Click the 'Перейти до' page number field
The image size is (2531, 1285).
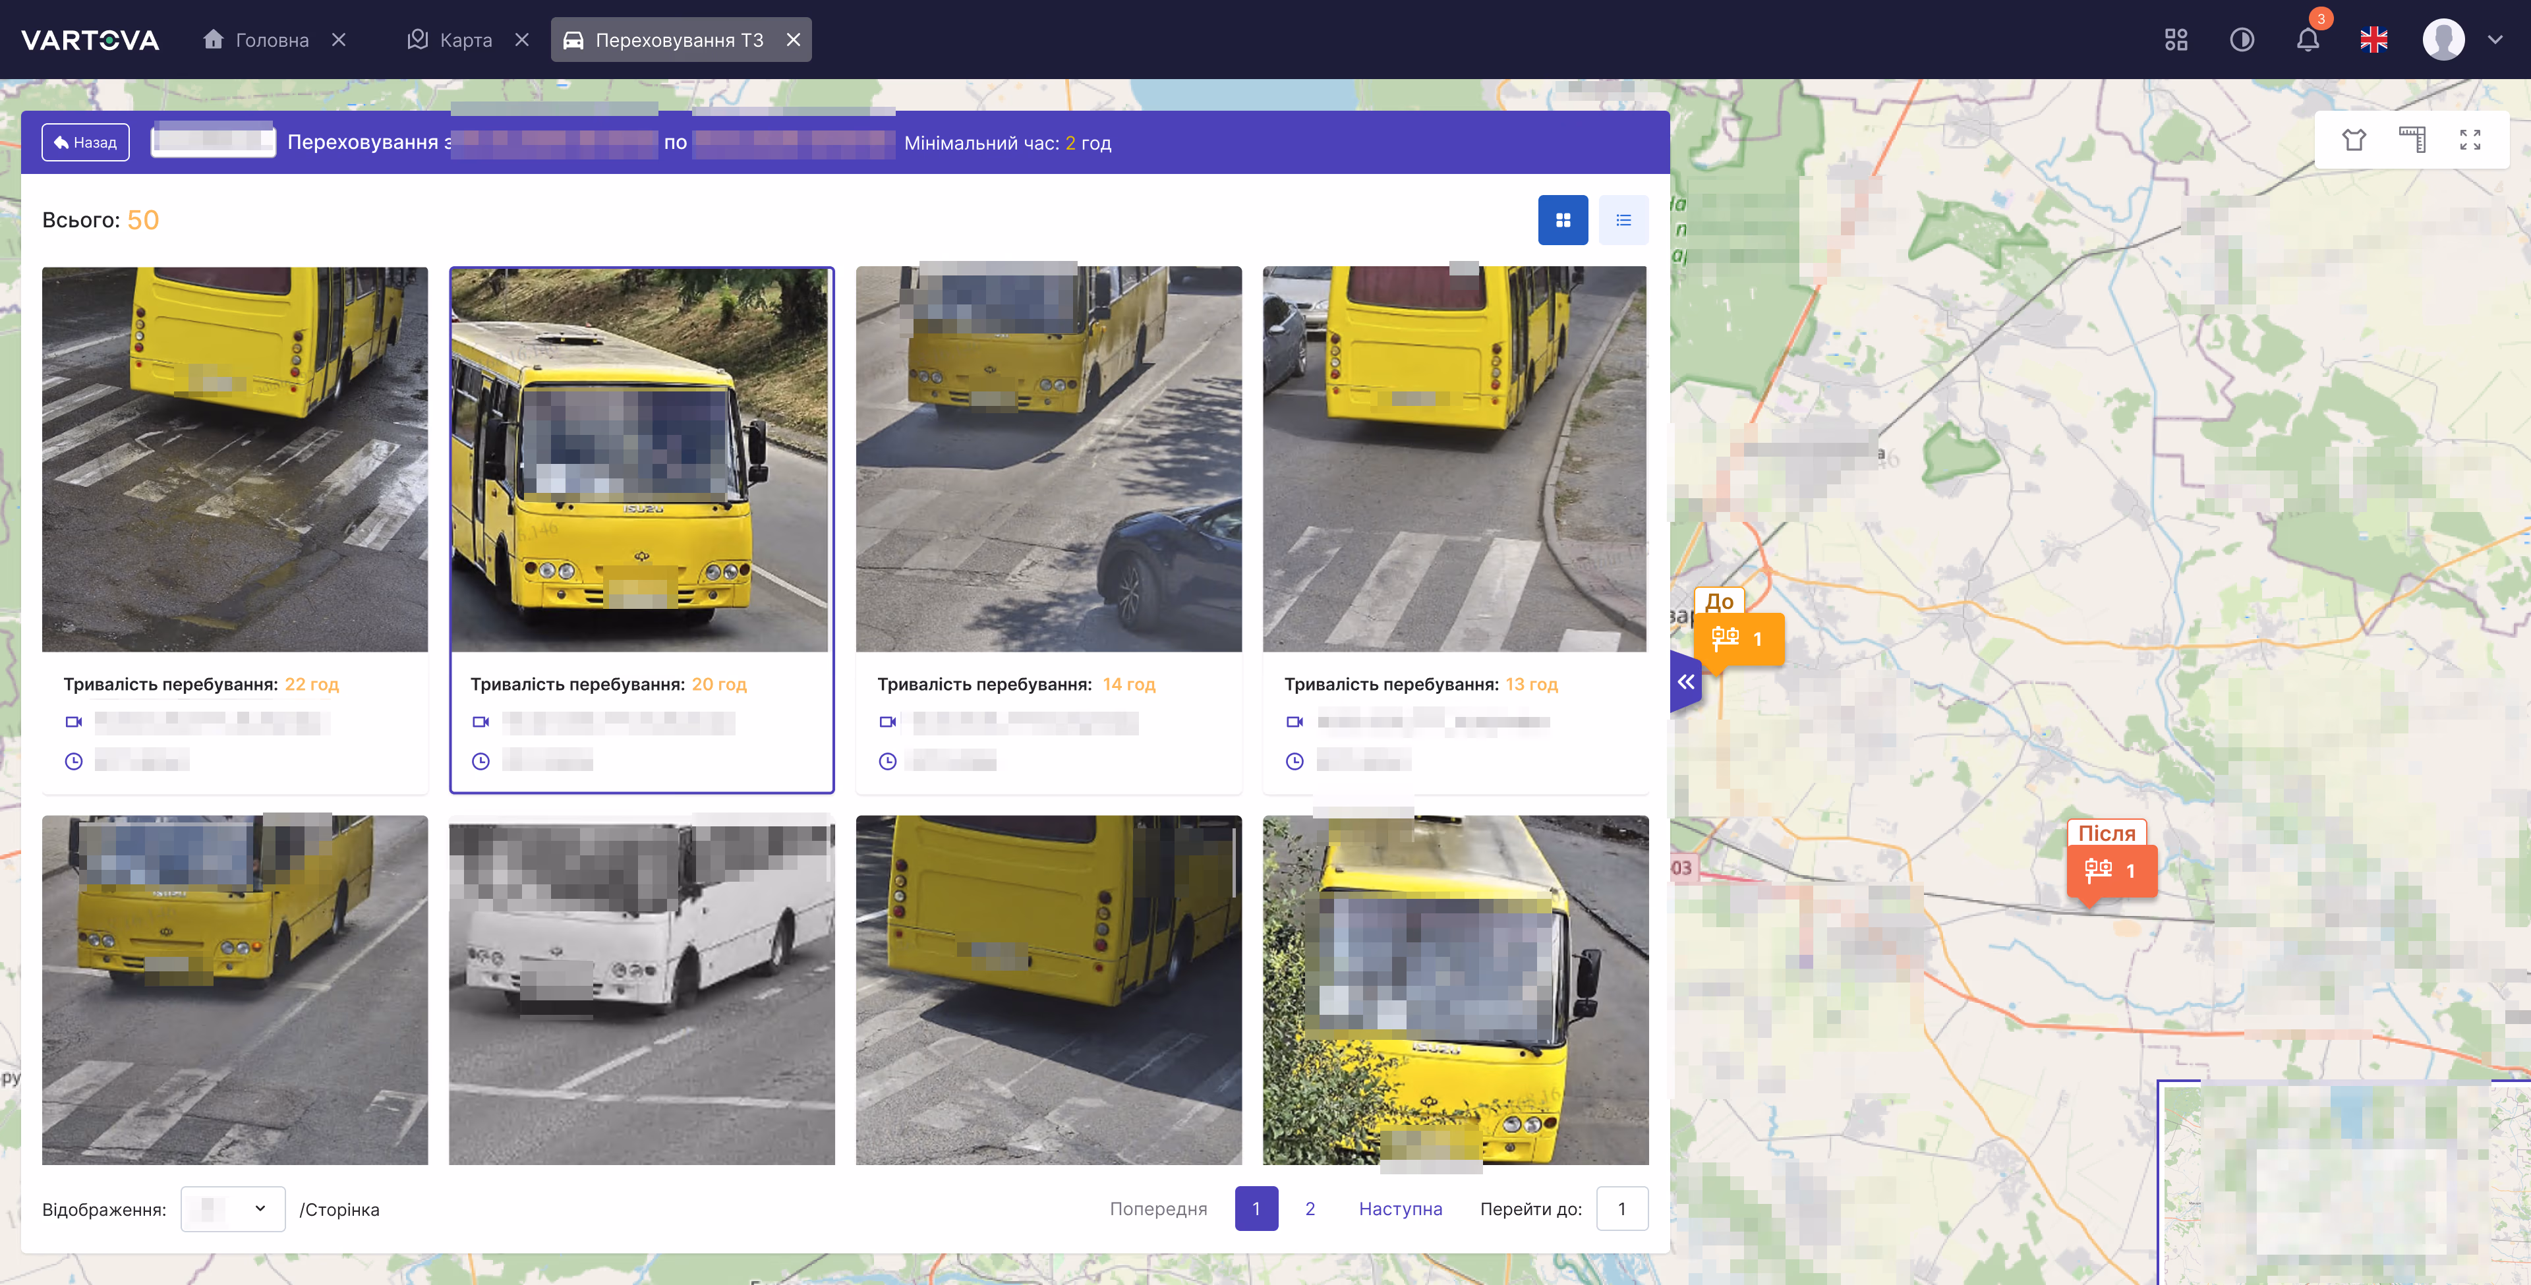coord(1621,1209)
